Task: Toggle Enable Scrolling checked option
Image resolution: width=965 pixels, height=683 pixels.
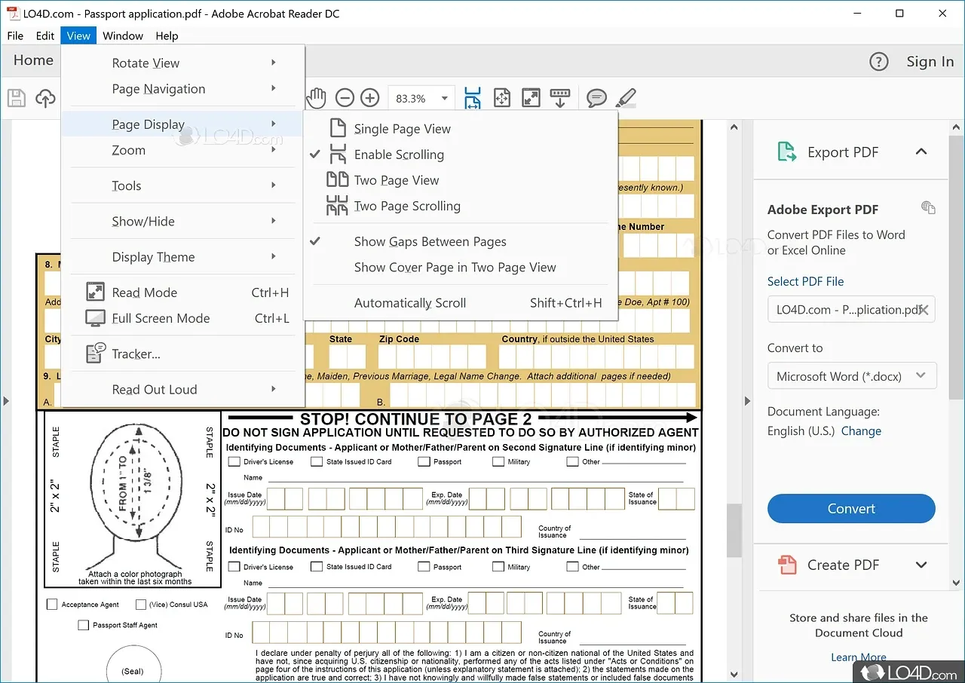Action: point(461,155)
